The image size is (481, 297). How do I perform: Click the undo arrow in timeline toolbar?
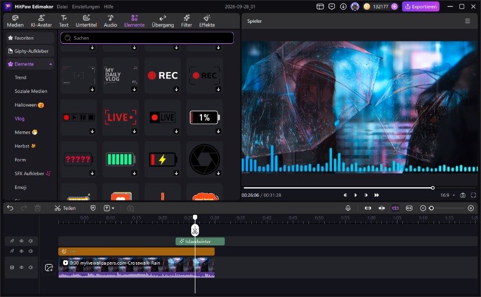click(x=10, y=208)
